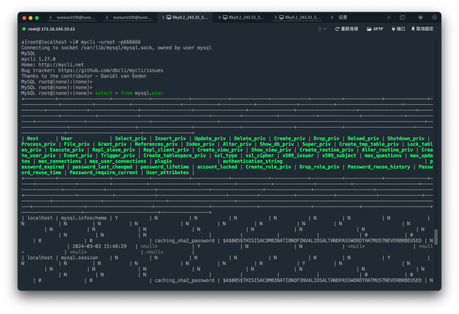Select tab 4 Rky9.2_243.33_S…
Screen dimensions: 459x314
coord(241,17)
